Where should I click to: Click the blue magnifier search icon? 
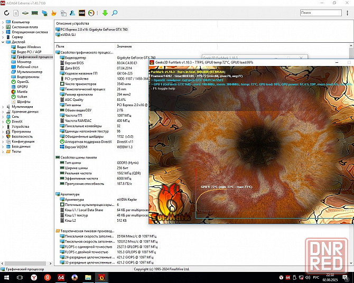[115, 13]
